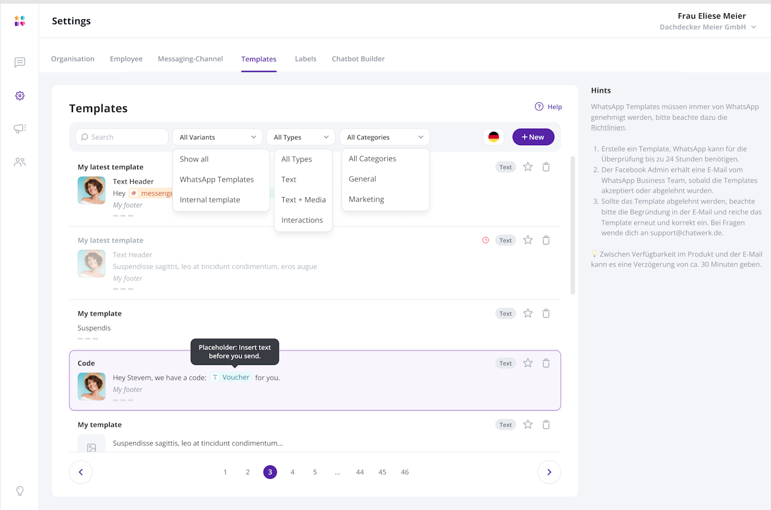Click the Text tag on Code template
The height and width of the screenshot is (510, 771).
tap(506, 363)
